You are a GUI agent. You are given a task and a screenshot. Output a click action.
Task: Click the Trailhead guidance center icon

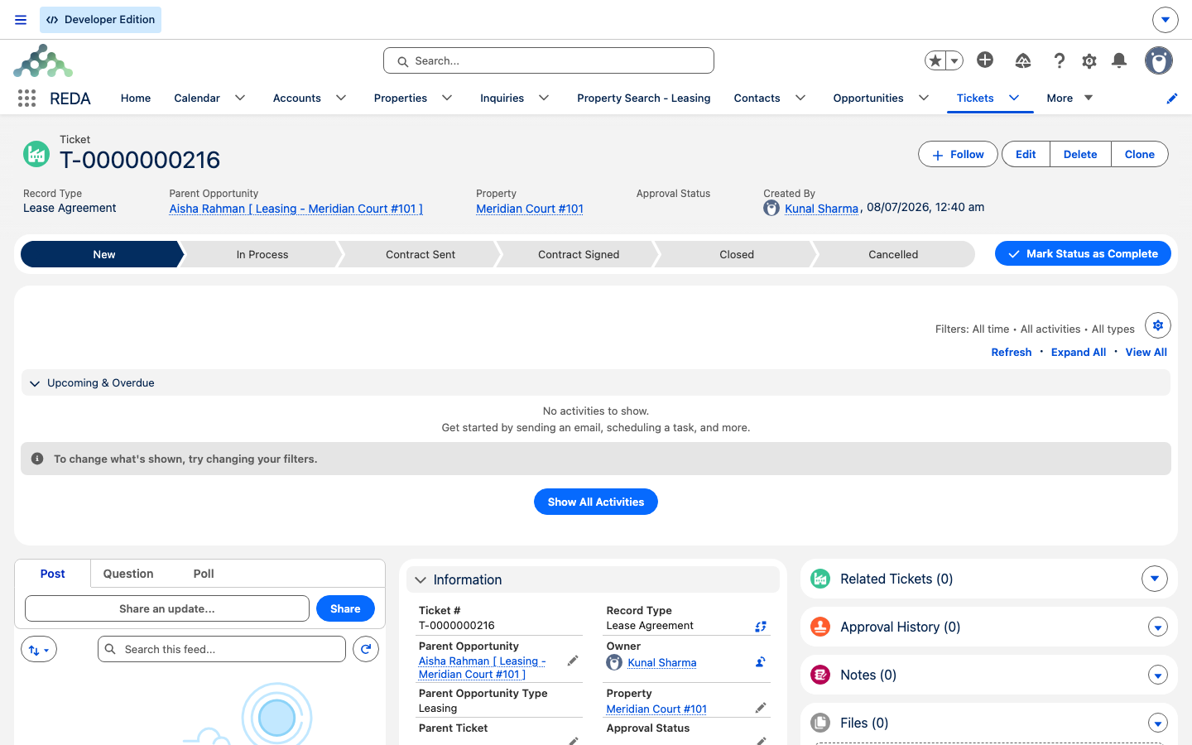pyautogui.click(x=1023, y=60)
